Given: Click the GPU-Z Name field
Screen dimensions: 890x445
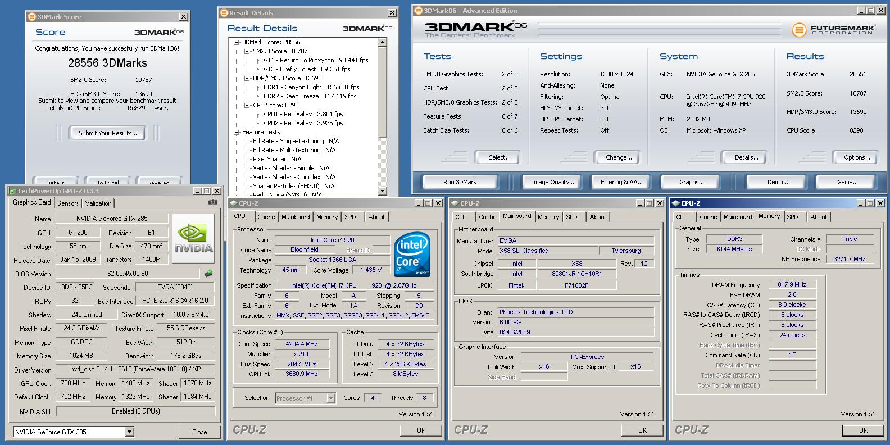Looking at the screenshot, I should point(113,219).
